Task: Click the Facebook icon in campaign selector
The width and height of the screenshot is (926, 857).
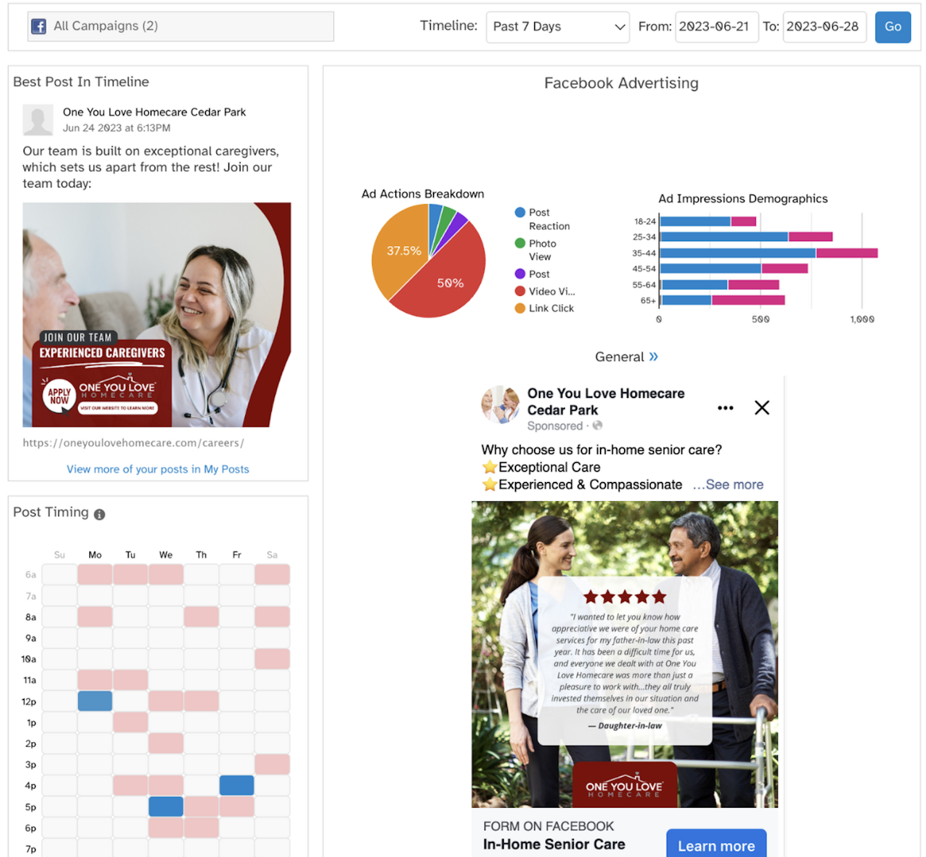Action: (39, 26)
